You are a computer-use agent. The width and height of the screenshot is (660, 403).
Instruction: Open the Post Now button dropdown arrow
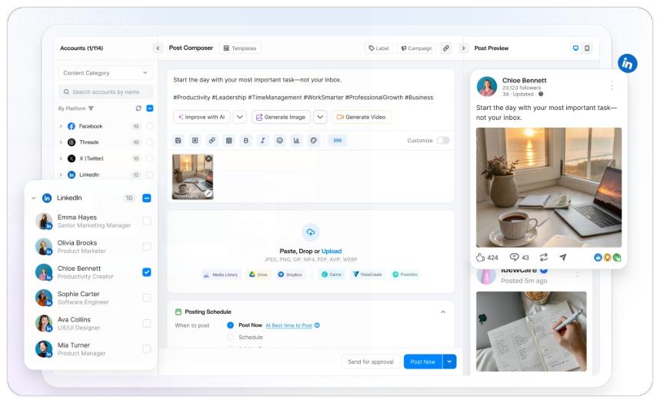pos(449,361)
